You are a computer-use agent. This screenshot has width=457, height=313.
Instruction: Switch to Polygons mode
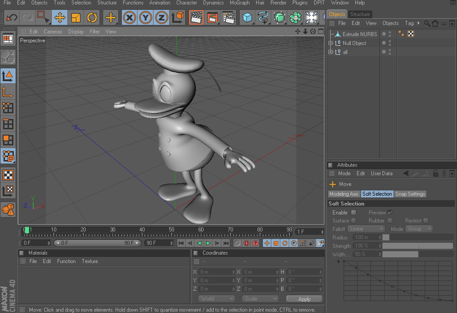pyautogui.click(x=8, y=140)
